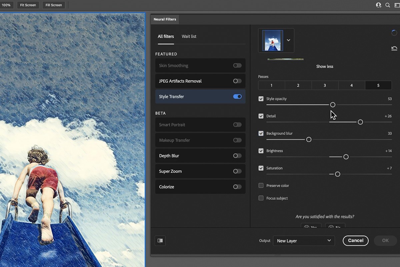Toggle the before/after preview icon beside Output
The image size is (400, 267).
click(160, 241)
